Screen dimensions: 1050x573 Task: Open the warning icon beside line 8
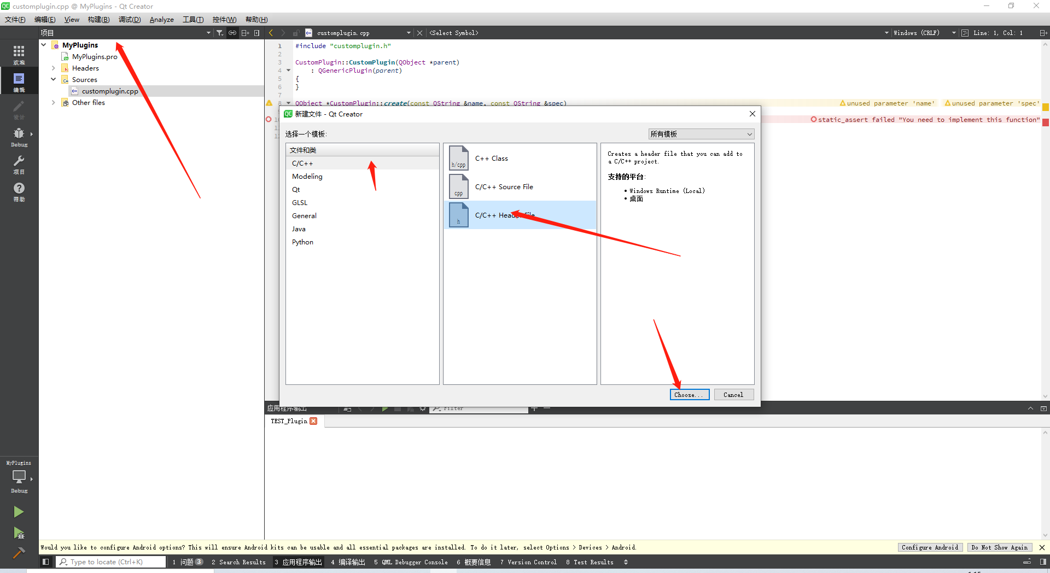269,103
